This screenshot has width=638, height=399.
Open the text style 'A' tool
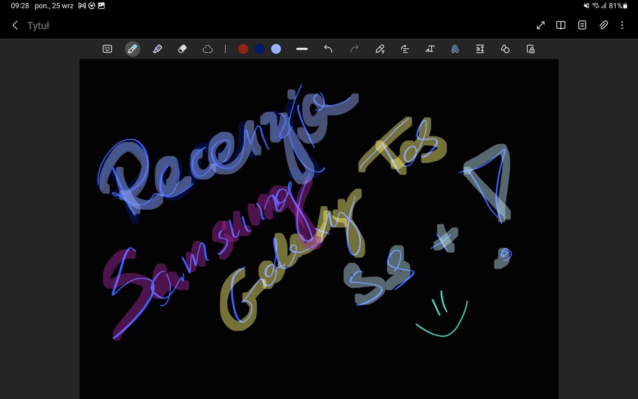pos(455,49)
